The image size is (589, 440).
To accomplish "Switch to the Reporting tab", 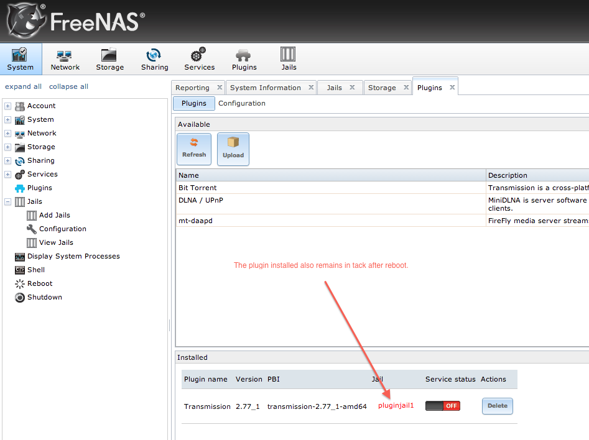I will click(x=192, y=88).
